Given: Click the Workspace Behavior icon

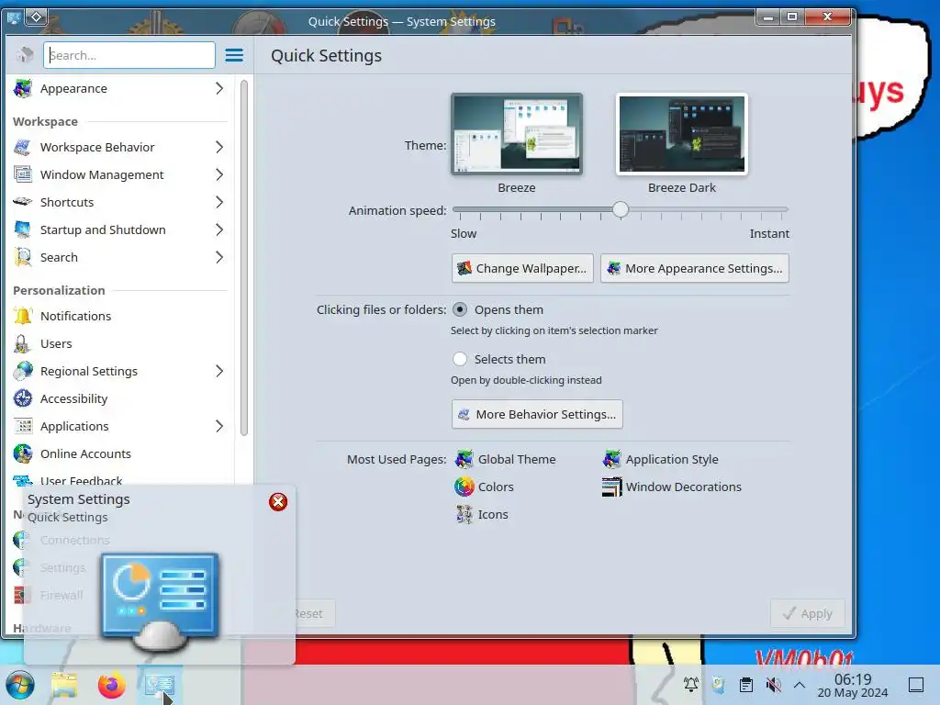Looking at the screenshot, I should tap(23, 147).
